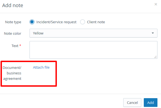
Task: Choose the Client note radio button
Action: (x=83, y=22)
